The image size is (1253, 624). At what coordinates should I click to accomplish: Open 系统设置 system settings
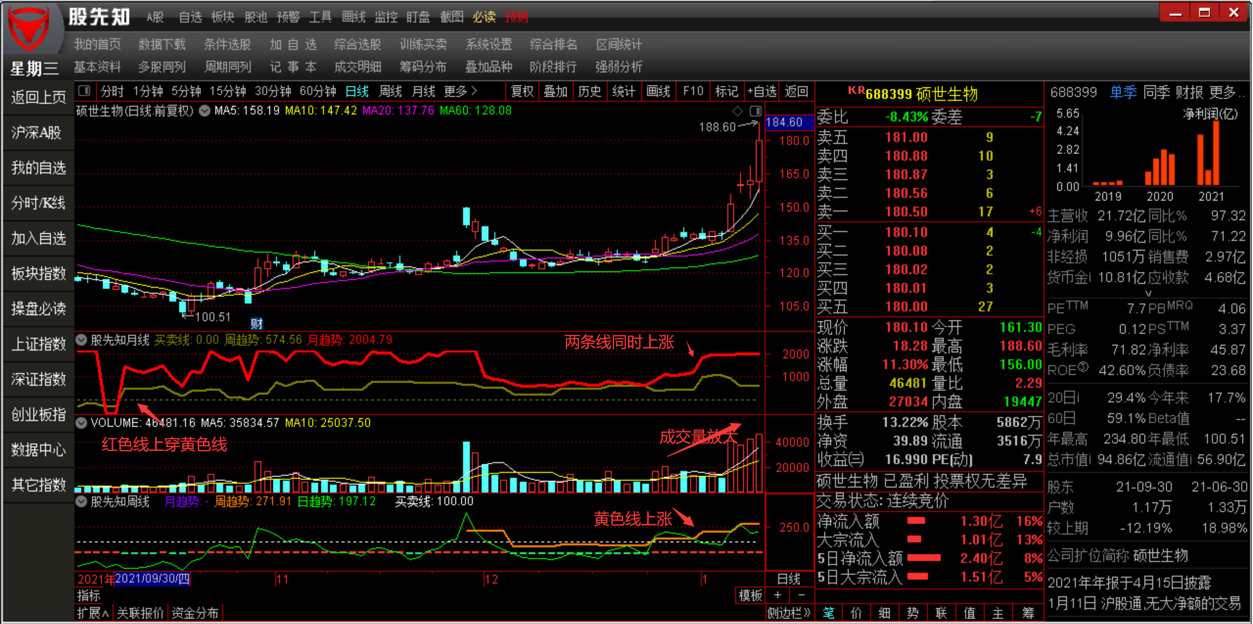[489, 44]
